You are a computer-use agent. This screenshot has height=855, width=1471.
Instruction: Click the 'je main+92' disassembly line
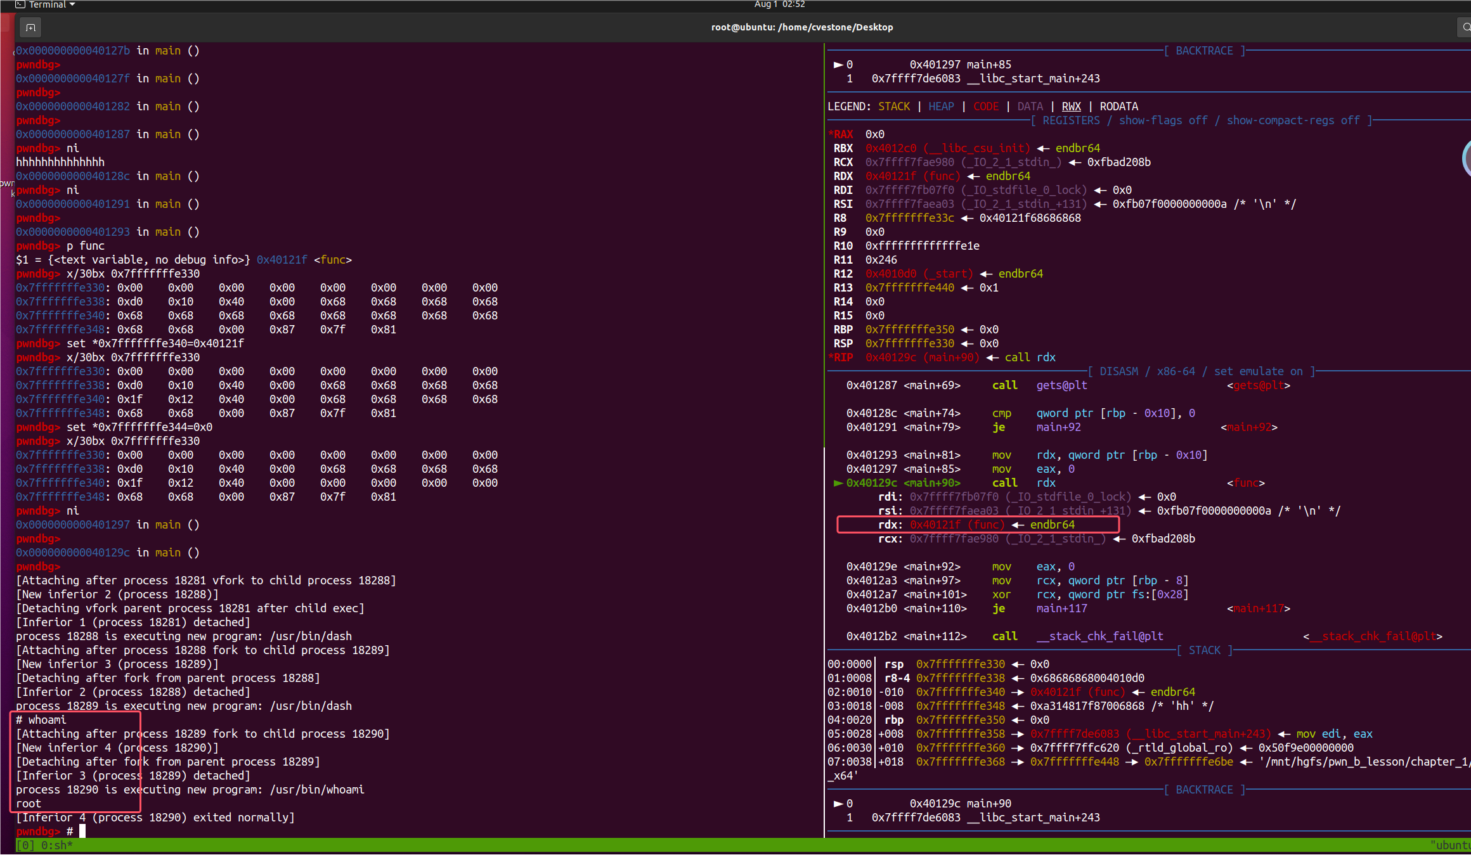pos(1062,427)
